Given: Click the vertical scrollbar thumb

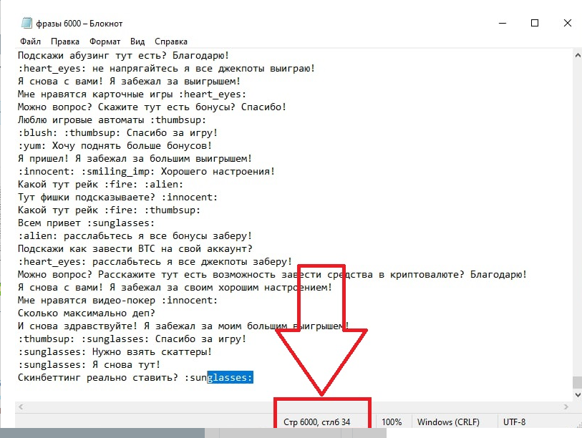Looking at the screenshot, I should click(x=577, y=382).
